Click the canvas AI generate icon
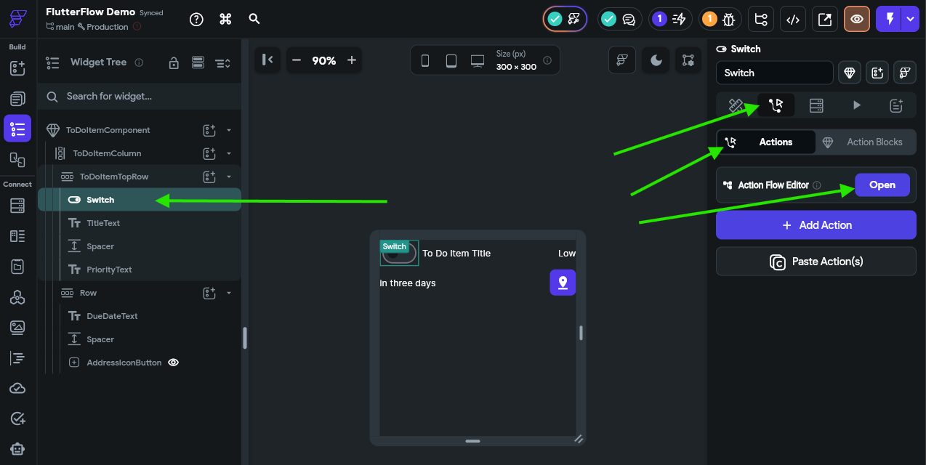Screen dimensions: 926x465 coord(622,60)
